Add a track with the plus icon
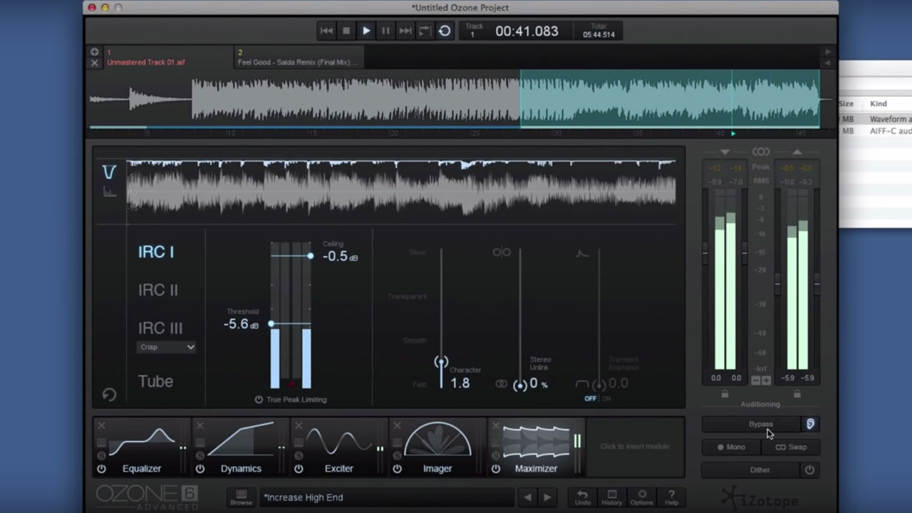This screenshot has height=513, width=912. [94, 51]
